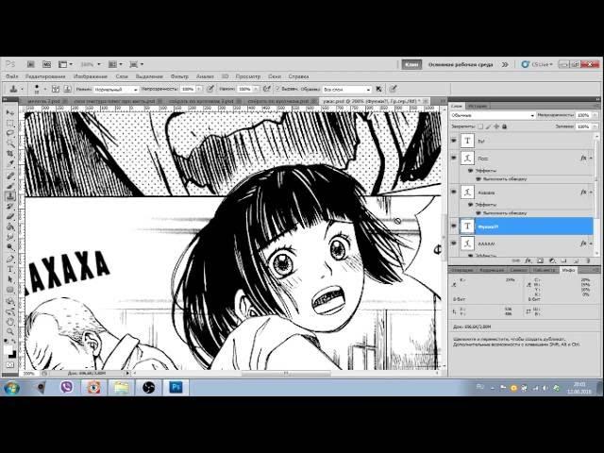This screenshot has width=604, height=453.
Task: Launch Mini Bridge from the application bar
Action: [47, 64]
